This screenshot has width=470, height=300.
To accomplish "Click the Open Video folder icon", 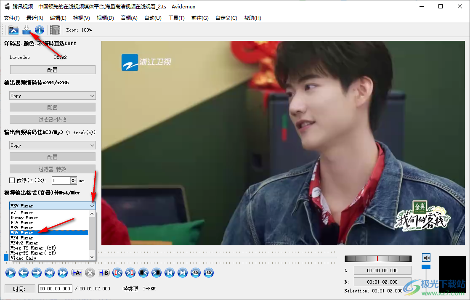I will click(13, 30).
